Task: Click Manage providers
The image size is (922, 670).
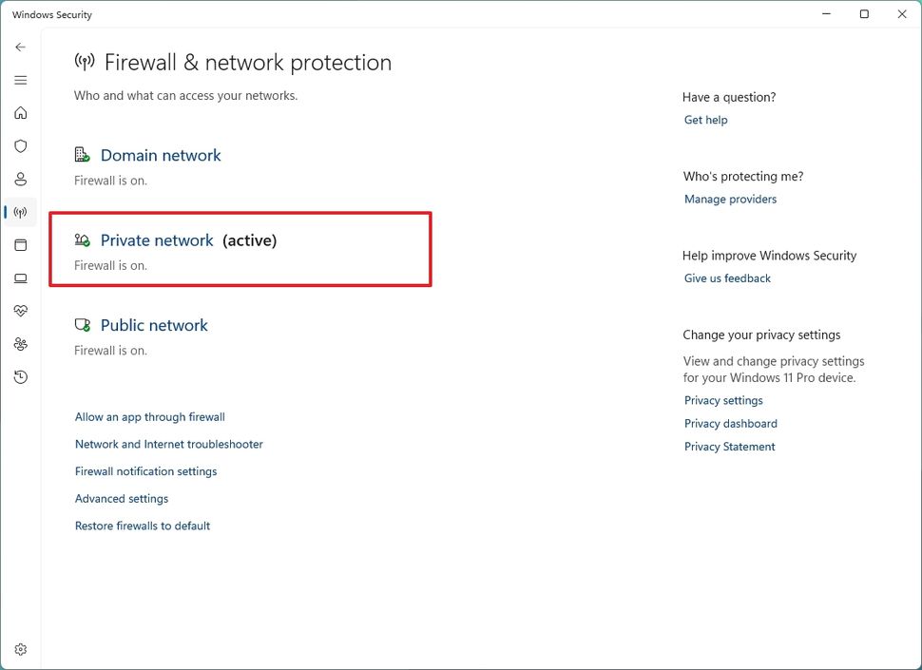Action: click(730, 199)
